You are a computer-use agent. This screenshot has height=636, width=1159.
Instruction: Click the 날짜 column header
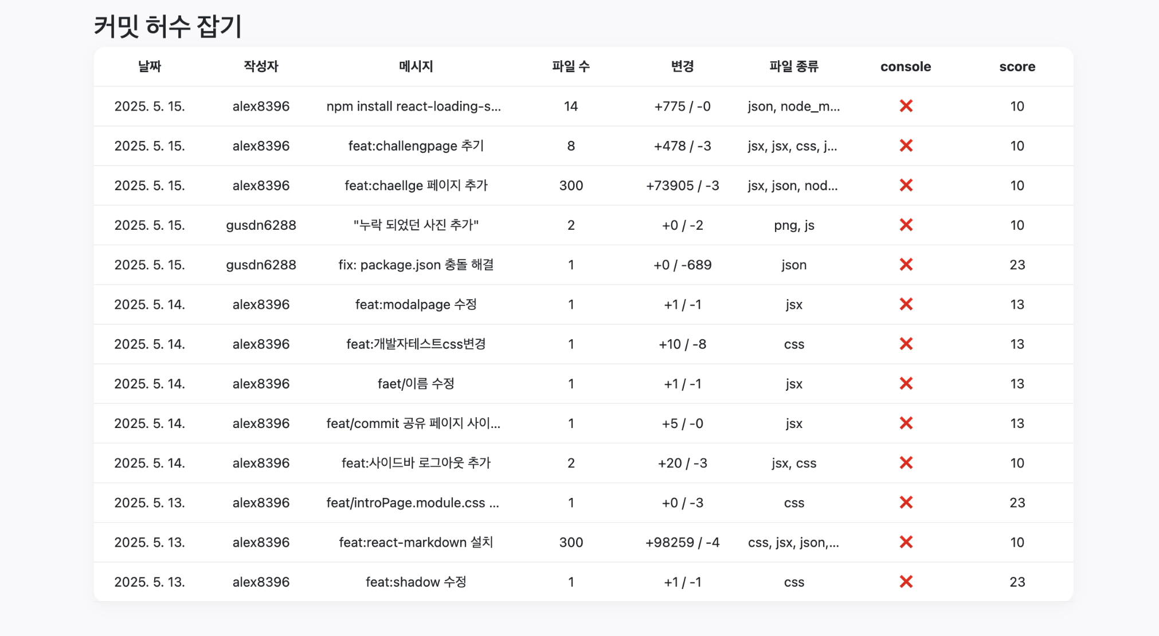tap(150, 66)
